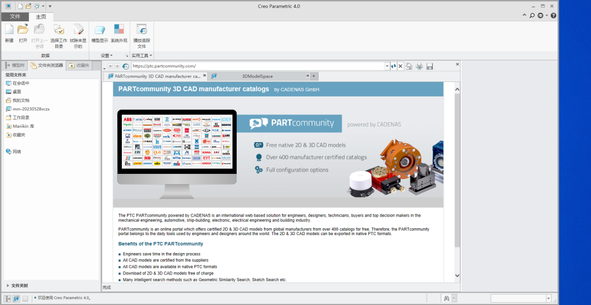The height and width of the screenshot is (305, 591).
Task: Click the web page vertical scrollbar thumb
Action: coord(457,170)
